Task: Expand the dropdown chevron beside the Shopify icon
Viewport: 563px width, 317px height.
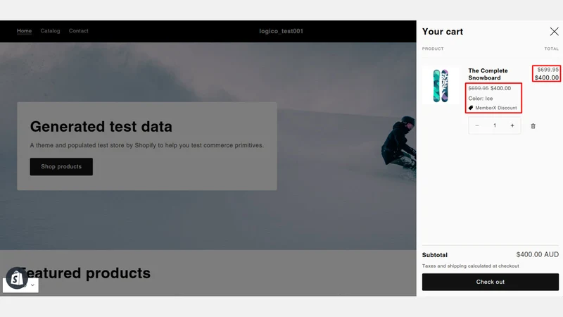Action: [x=32, y=285]
